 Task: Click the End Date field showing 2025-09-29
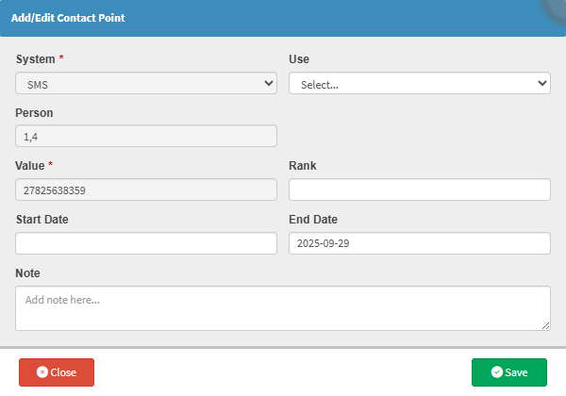(419, 243)
